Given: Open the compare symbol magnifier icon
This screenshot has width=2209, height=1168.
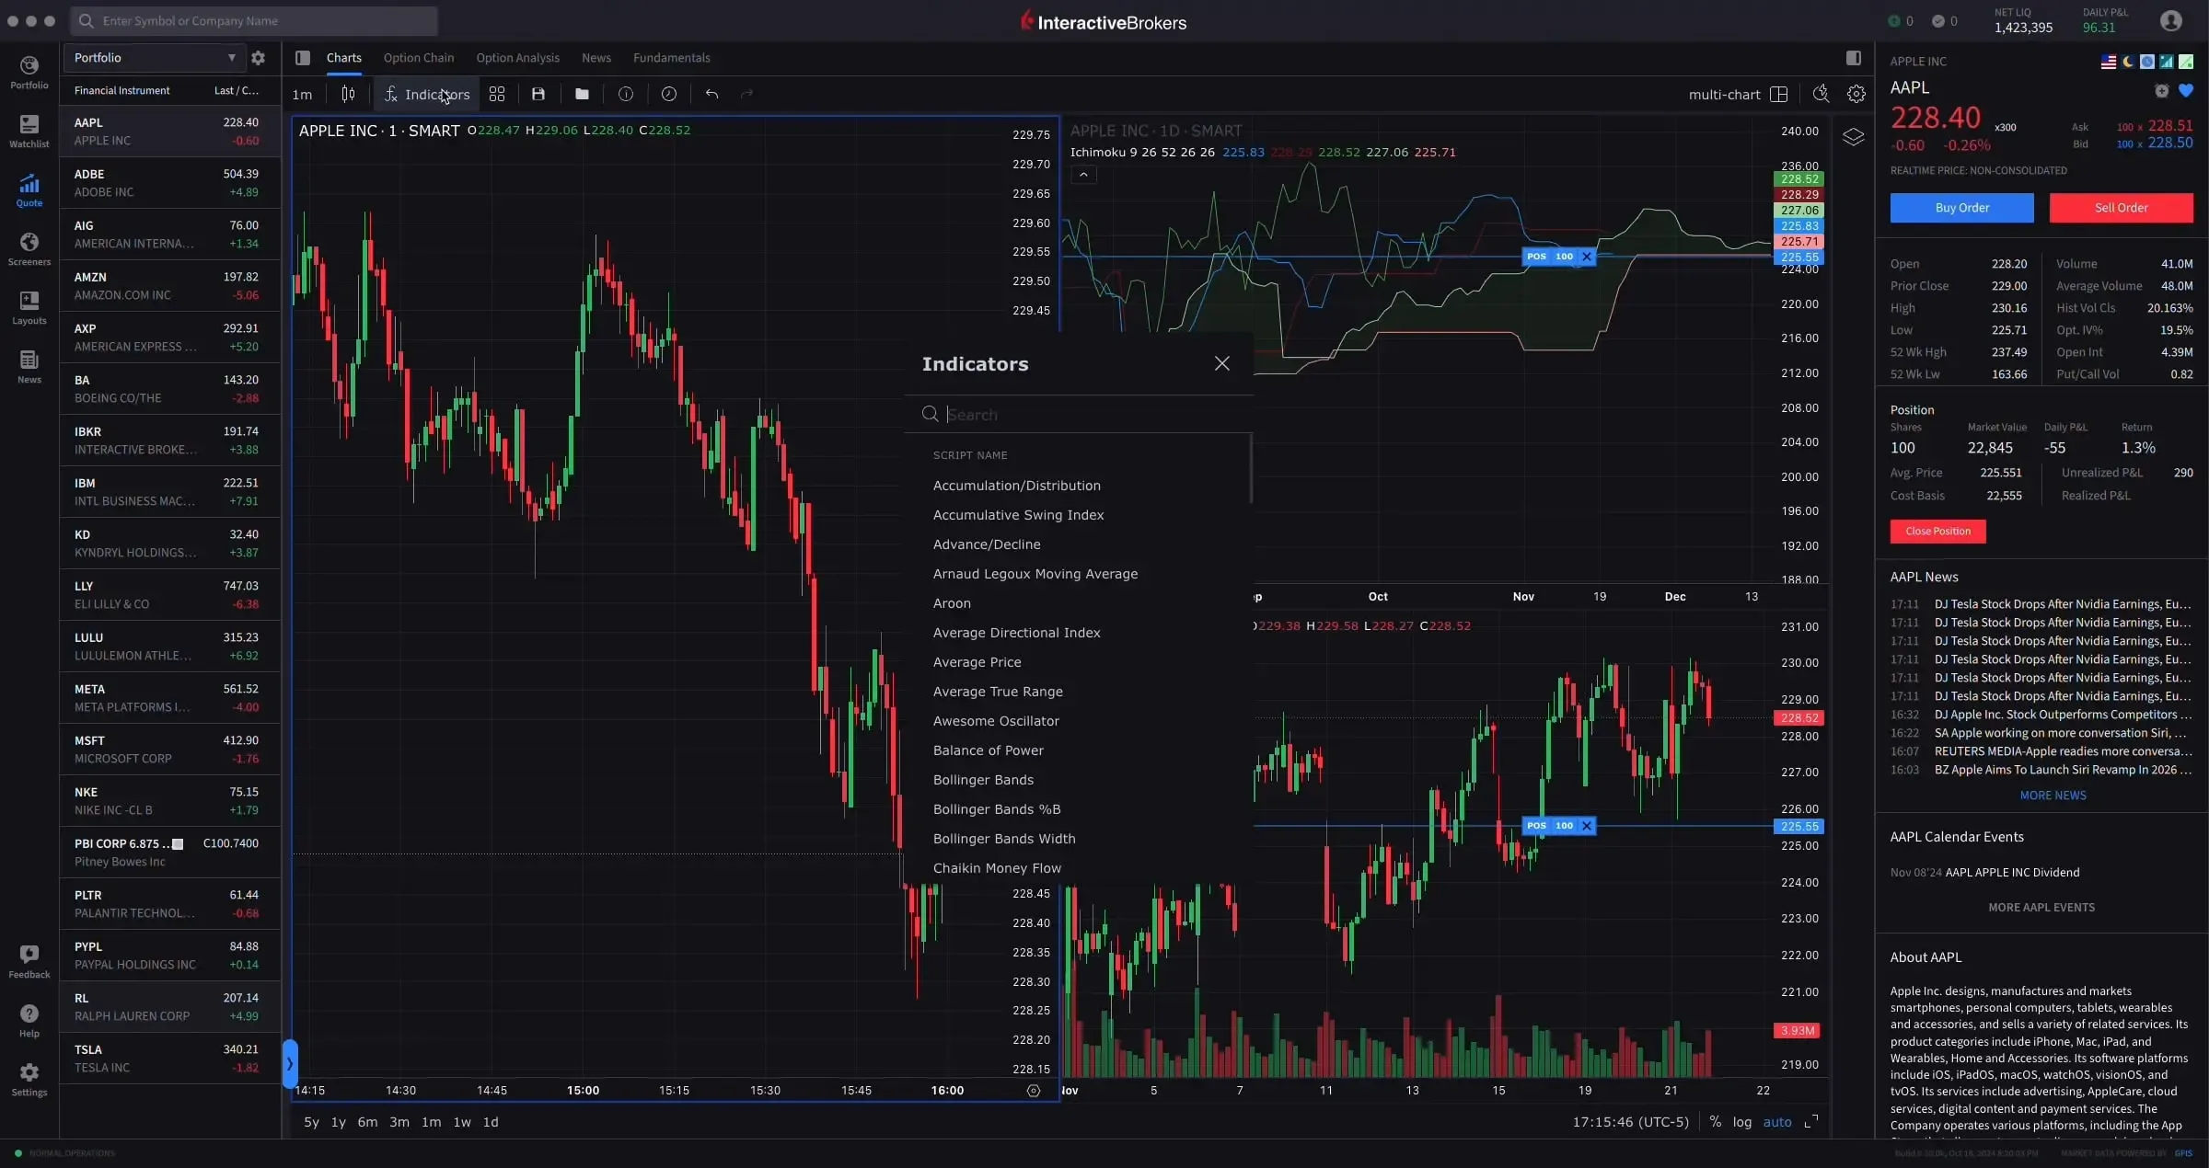Looking at the screenshot, I should [1820, 94].
